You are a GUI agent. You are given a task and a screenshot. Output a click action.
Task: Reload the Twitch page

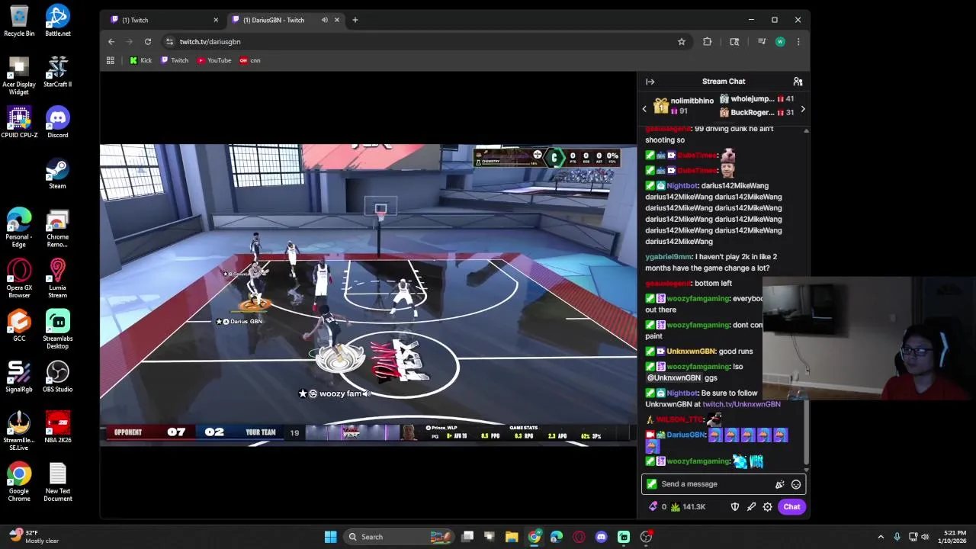(148, 42)
